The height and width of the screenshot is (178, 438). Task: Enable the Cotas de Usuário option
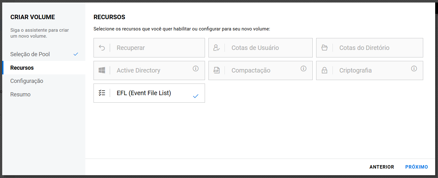(260, 48)
